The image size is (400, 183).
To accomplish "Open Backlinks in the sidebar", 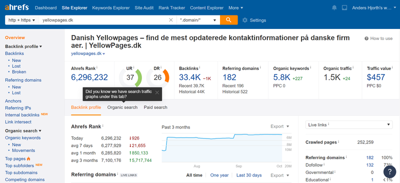I will tap(14, 53).
